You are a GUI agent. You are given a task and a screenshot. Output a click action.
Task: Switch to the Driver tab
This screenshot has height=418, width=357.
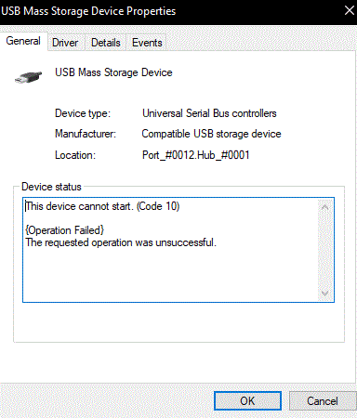click(65, 43)
